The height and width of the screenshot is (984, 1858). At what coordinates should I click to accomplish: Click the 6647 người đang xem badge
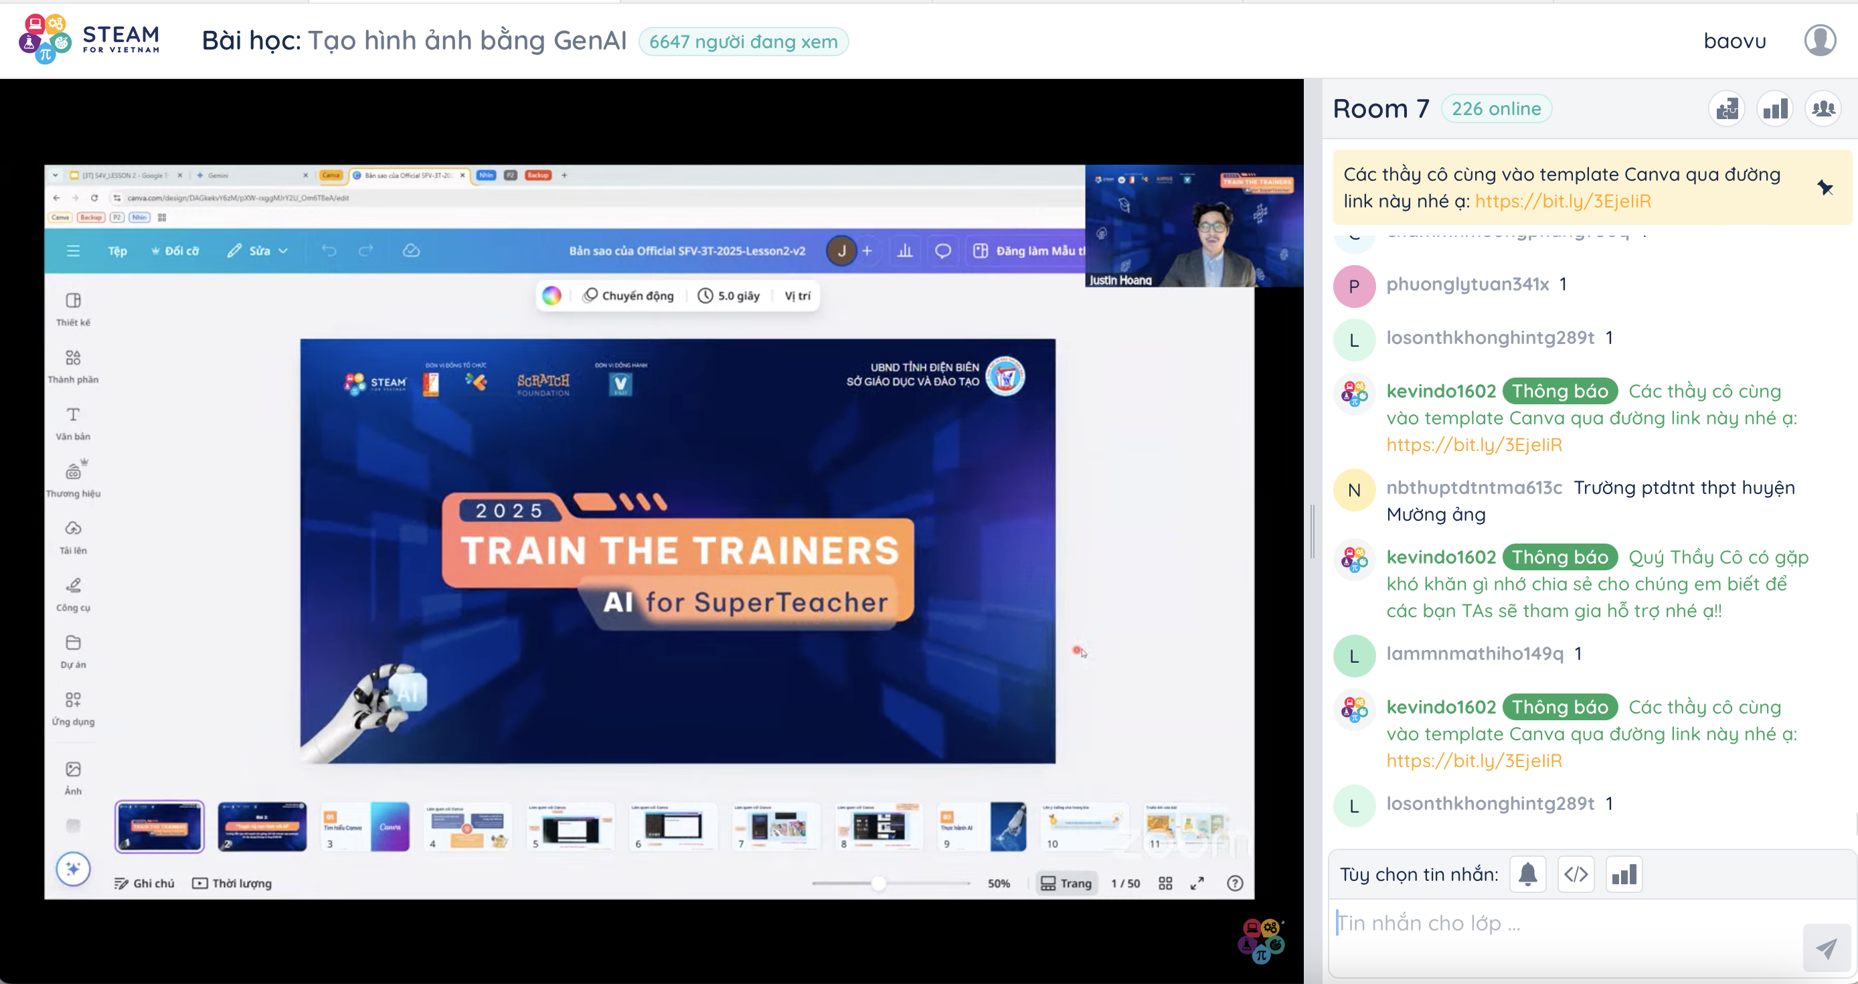[x=743, y=42]
